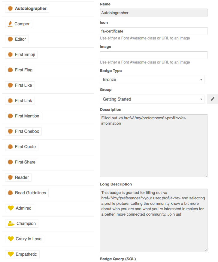Image resolution: width=218 pixels, height=262 pixels.
Task: Click the Admired badge heart icon
Action: point(11,208)
